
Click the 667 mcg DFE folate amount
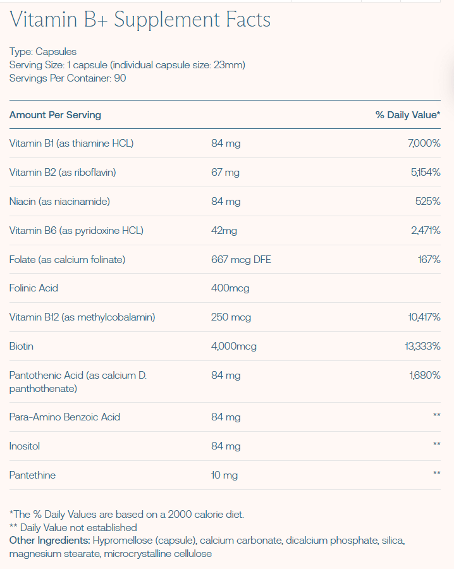point(241,259)
